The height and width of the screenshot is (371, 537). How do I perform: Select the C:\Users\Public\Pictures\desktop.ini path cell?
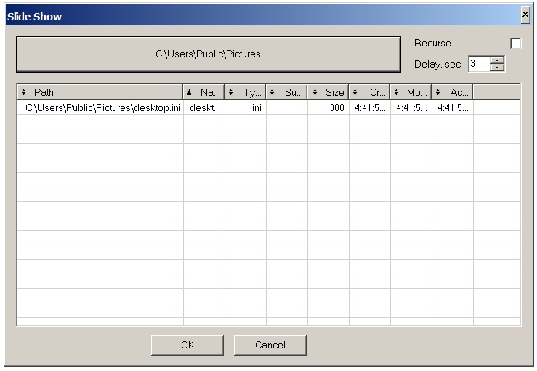(100, 107)
